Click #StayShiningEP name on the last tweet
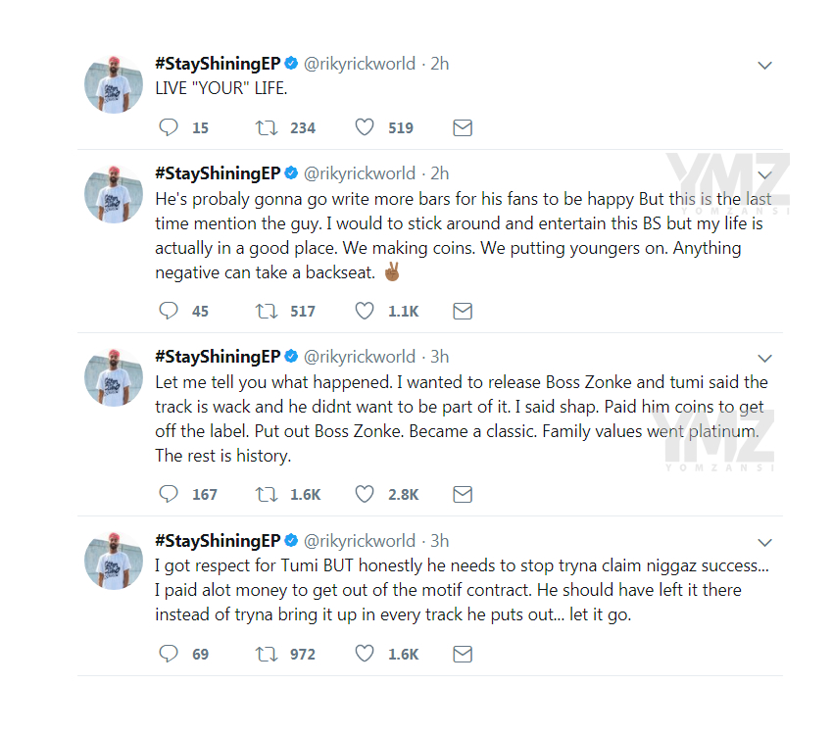The width and height of the screenshot is (833, 735). 218,541
